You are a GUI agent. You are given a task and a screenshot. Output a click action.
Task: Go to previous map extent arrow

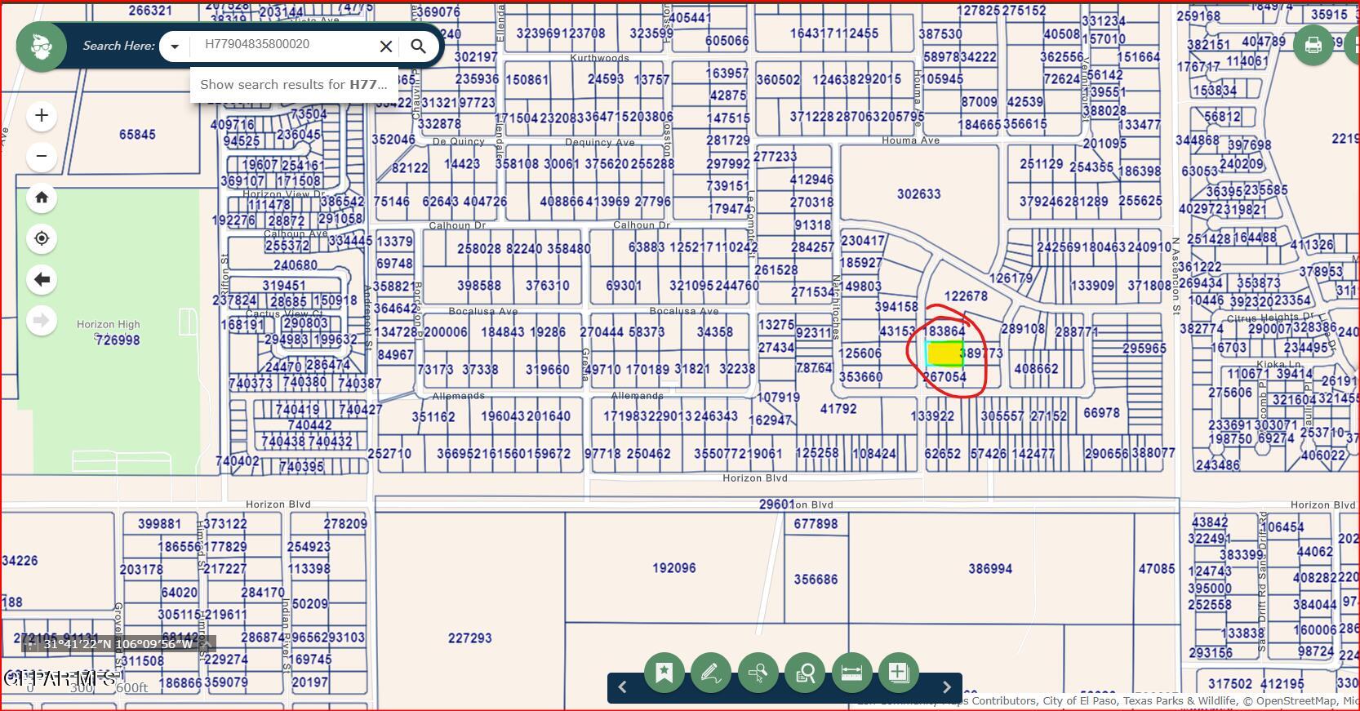coord(42,279)
